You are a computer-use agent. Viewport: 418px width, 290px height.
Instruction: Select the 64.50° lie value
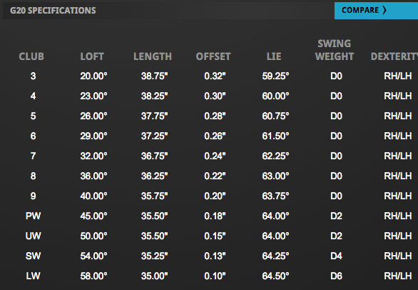[275, 276]
